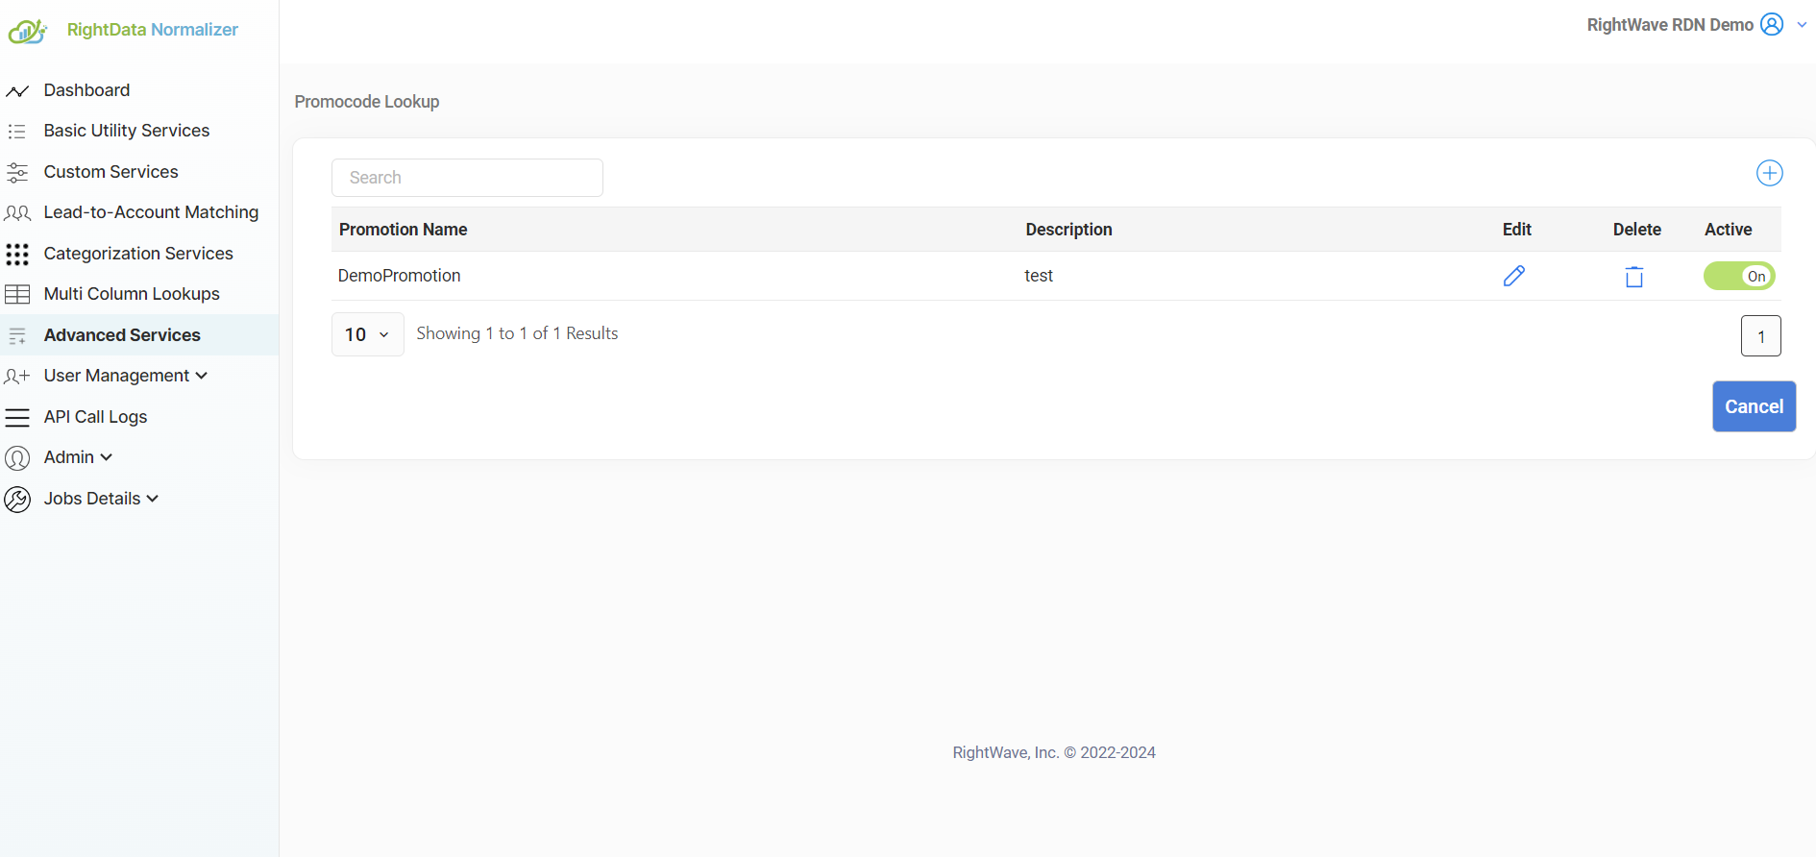Click the Lead-to-Account Matching people icon
The height and width of the screenshot is (857, 1816).
pyautogui.click(x=17, y=213)
